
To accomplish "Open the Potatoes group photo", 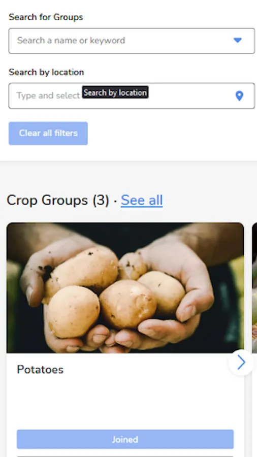I will [x=125, y=288].
